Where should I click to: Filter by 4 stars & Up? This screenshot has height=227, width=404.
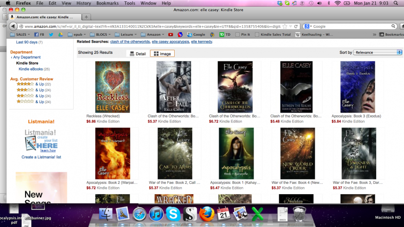click(x=34, y=84)
